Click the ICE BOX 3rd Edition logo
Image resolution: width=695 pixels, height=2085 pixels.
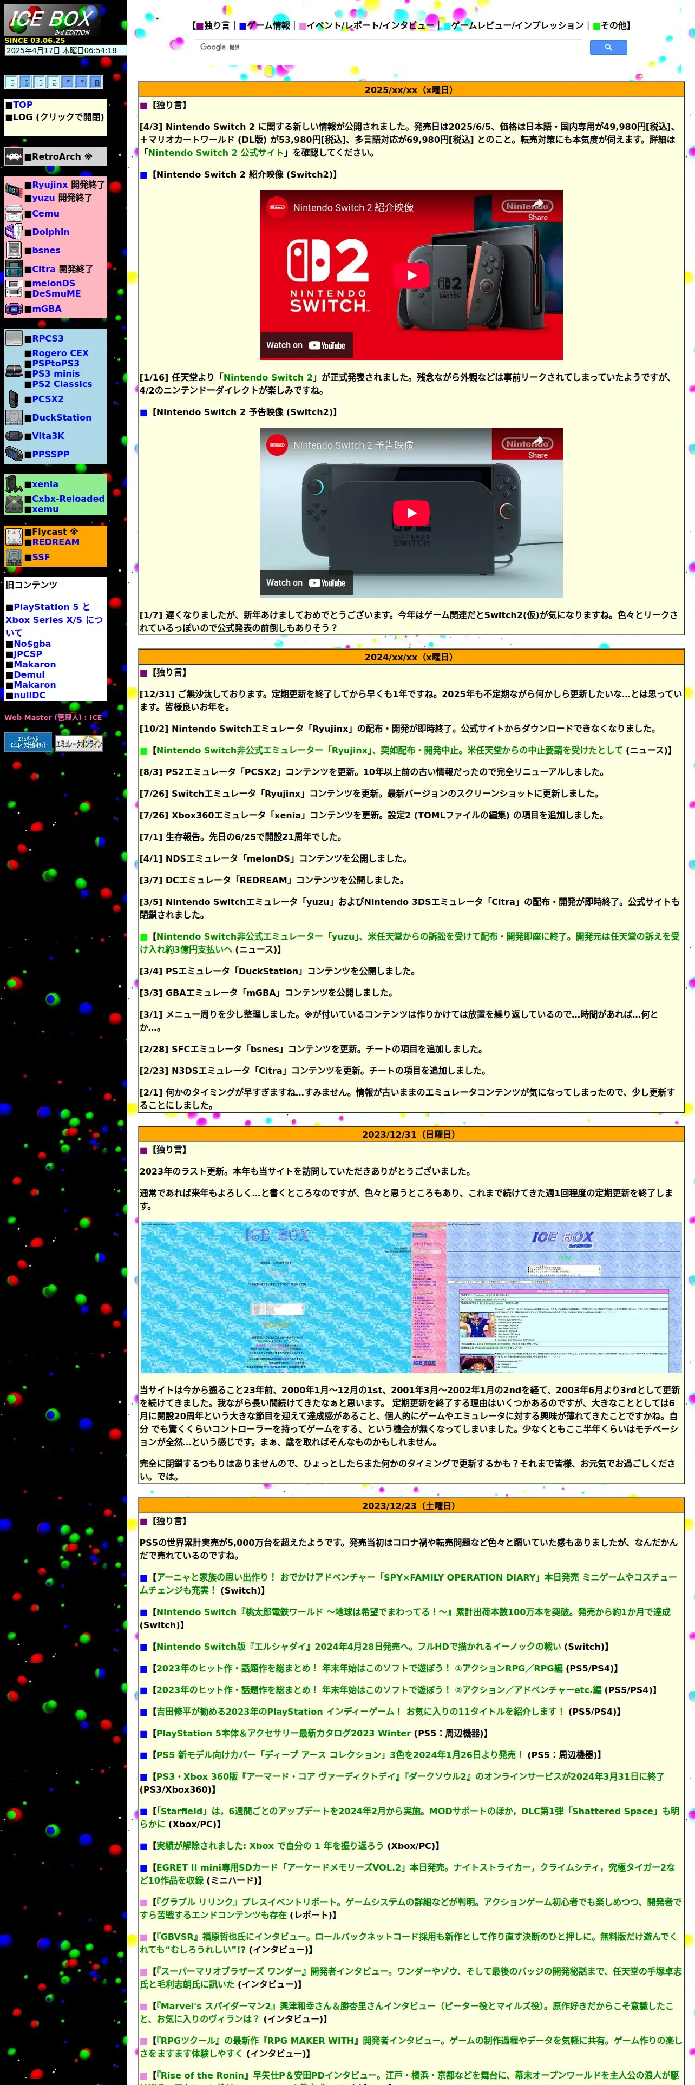(52, 21)
